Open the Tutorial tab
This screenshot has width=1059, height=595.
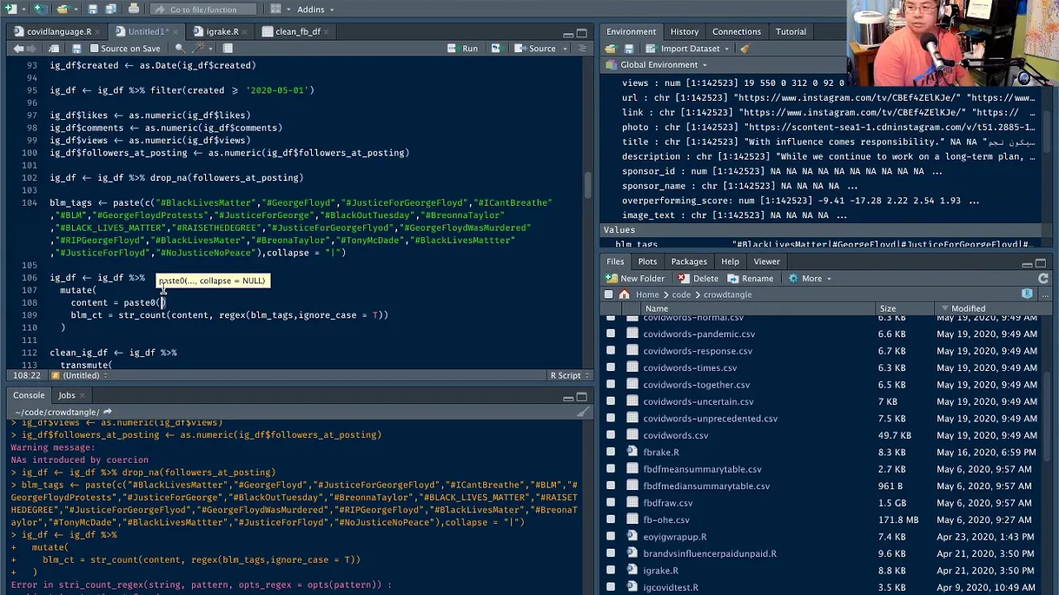(x=790, y=31)
